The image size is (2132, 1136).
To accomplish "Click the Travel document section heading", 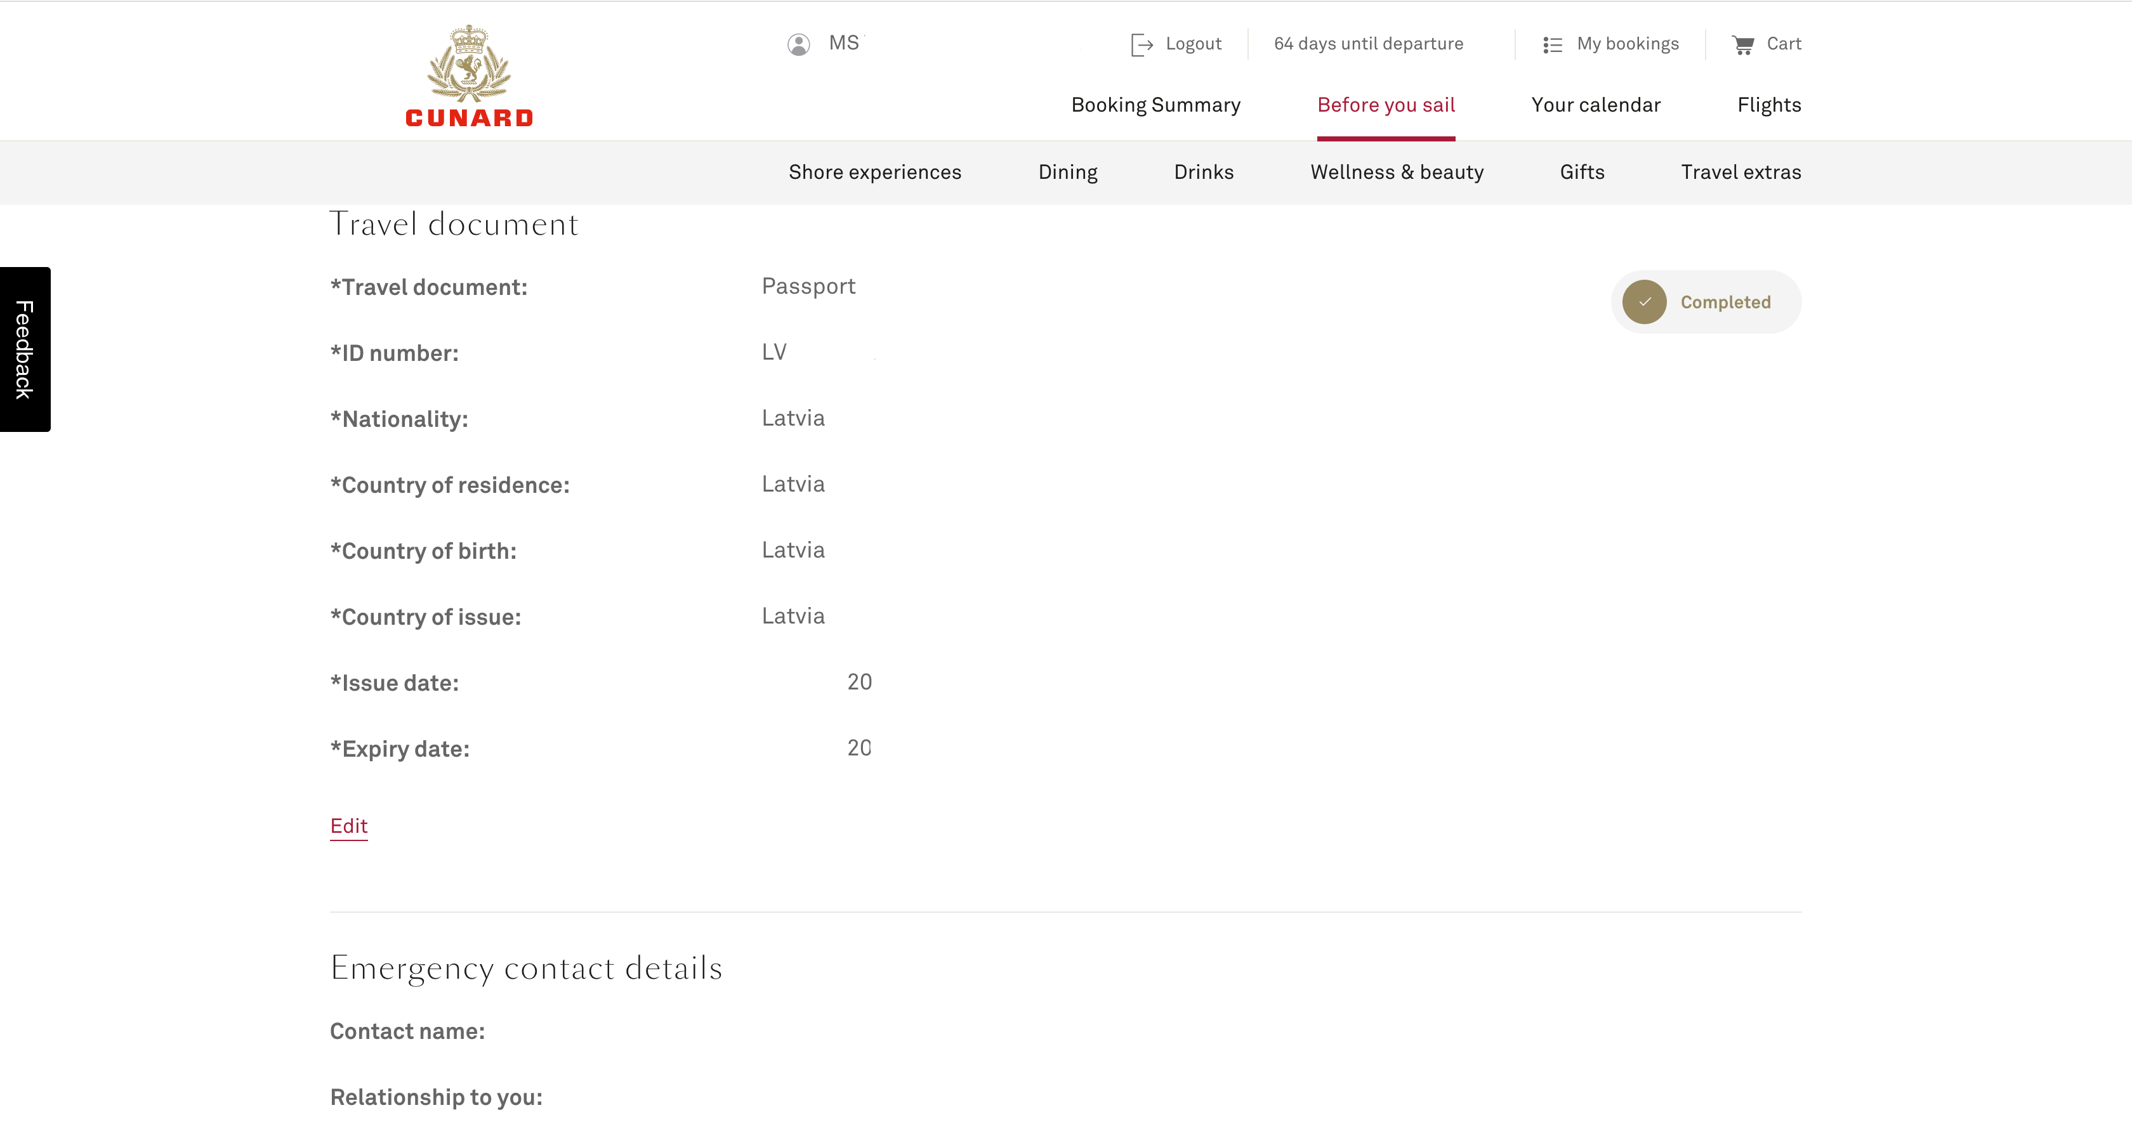I will [x=454, y=225].
